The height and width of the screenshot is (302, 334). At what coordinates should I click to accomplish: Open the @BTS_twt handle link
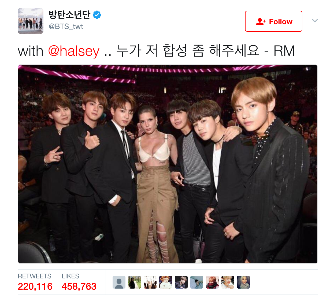pos(66,27)
